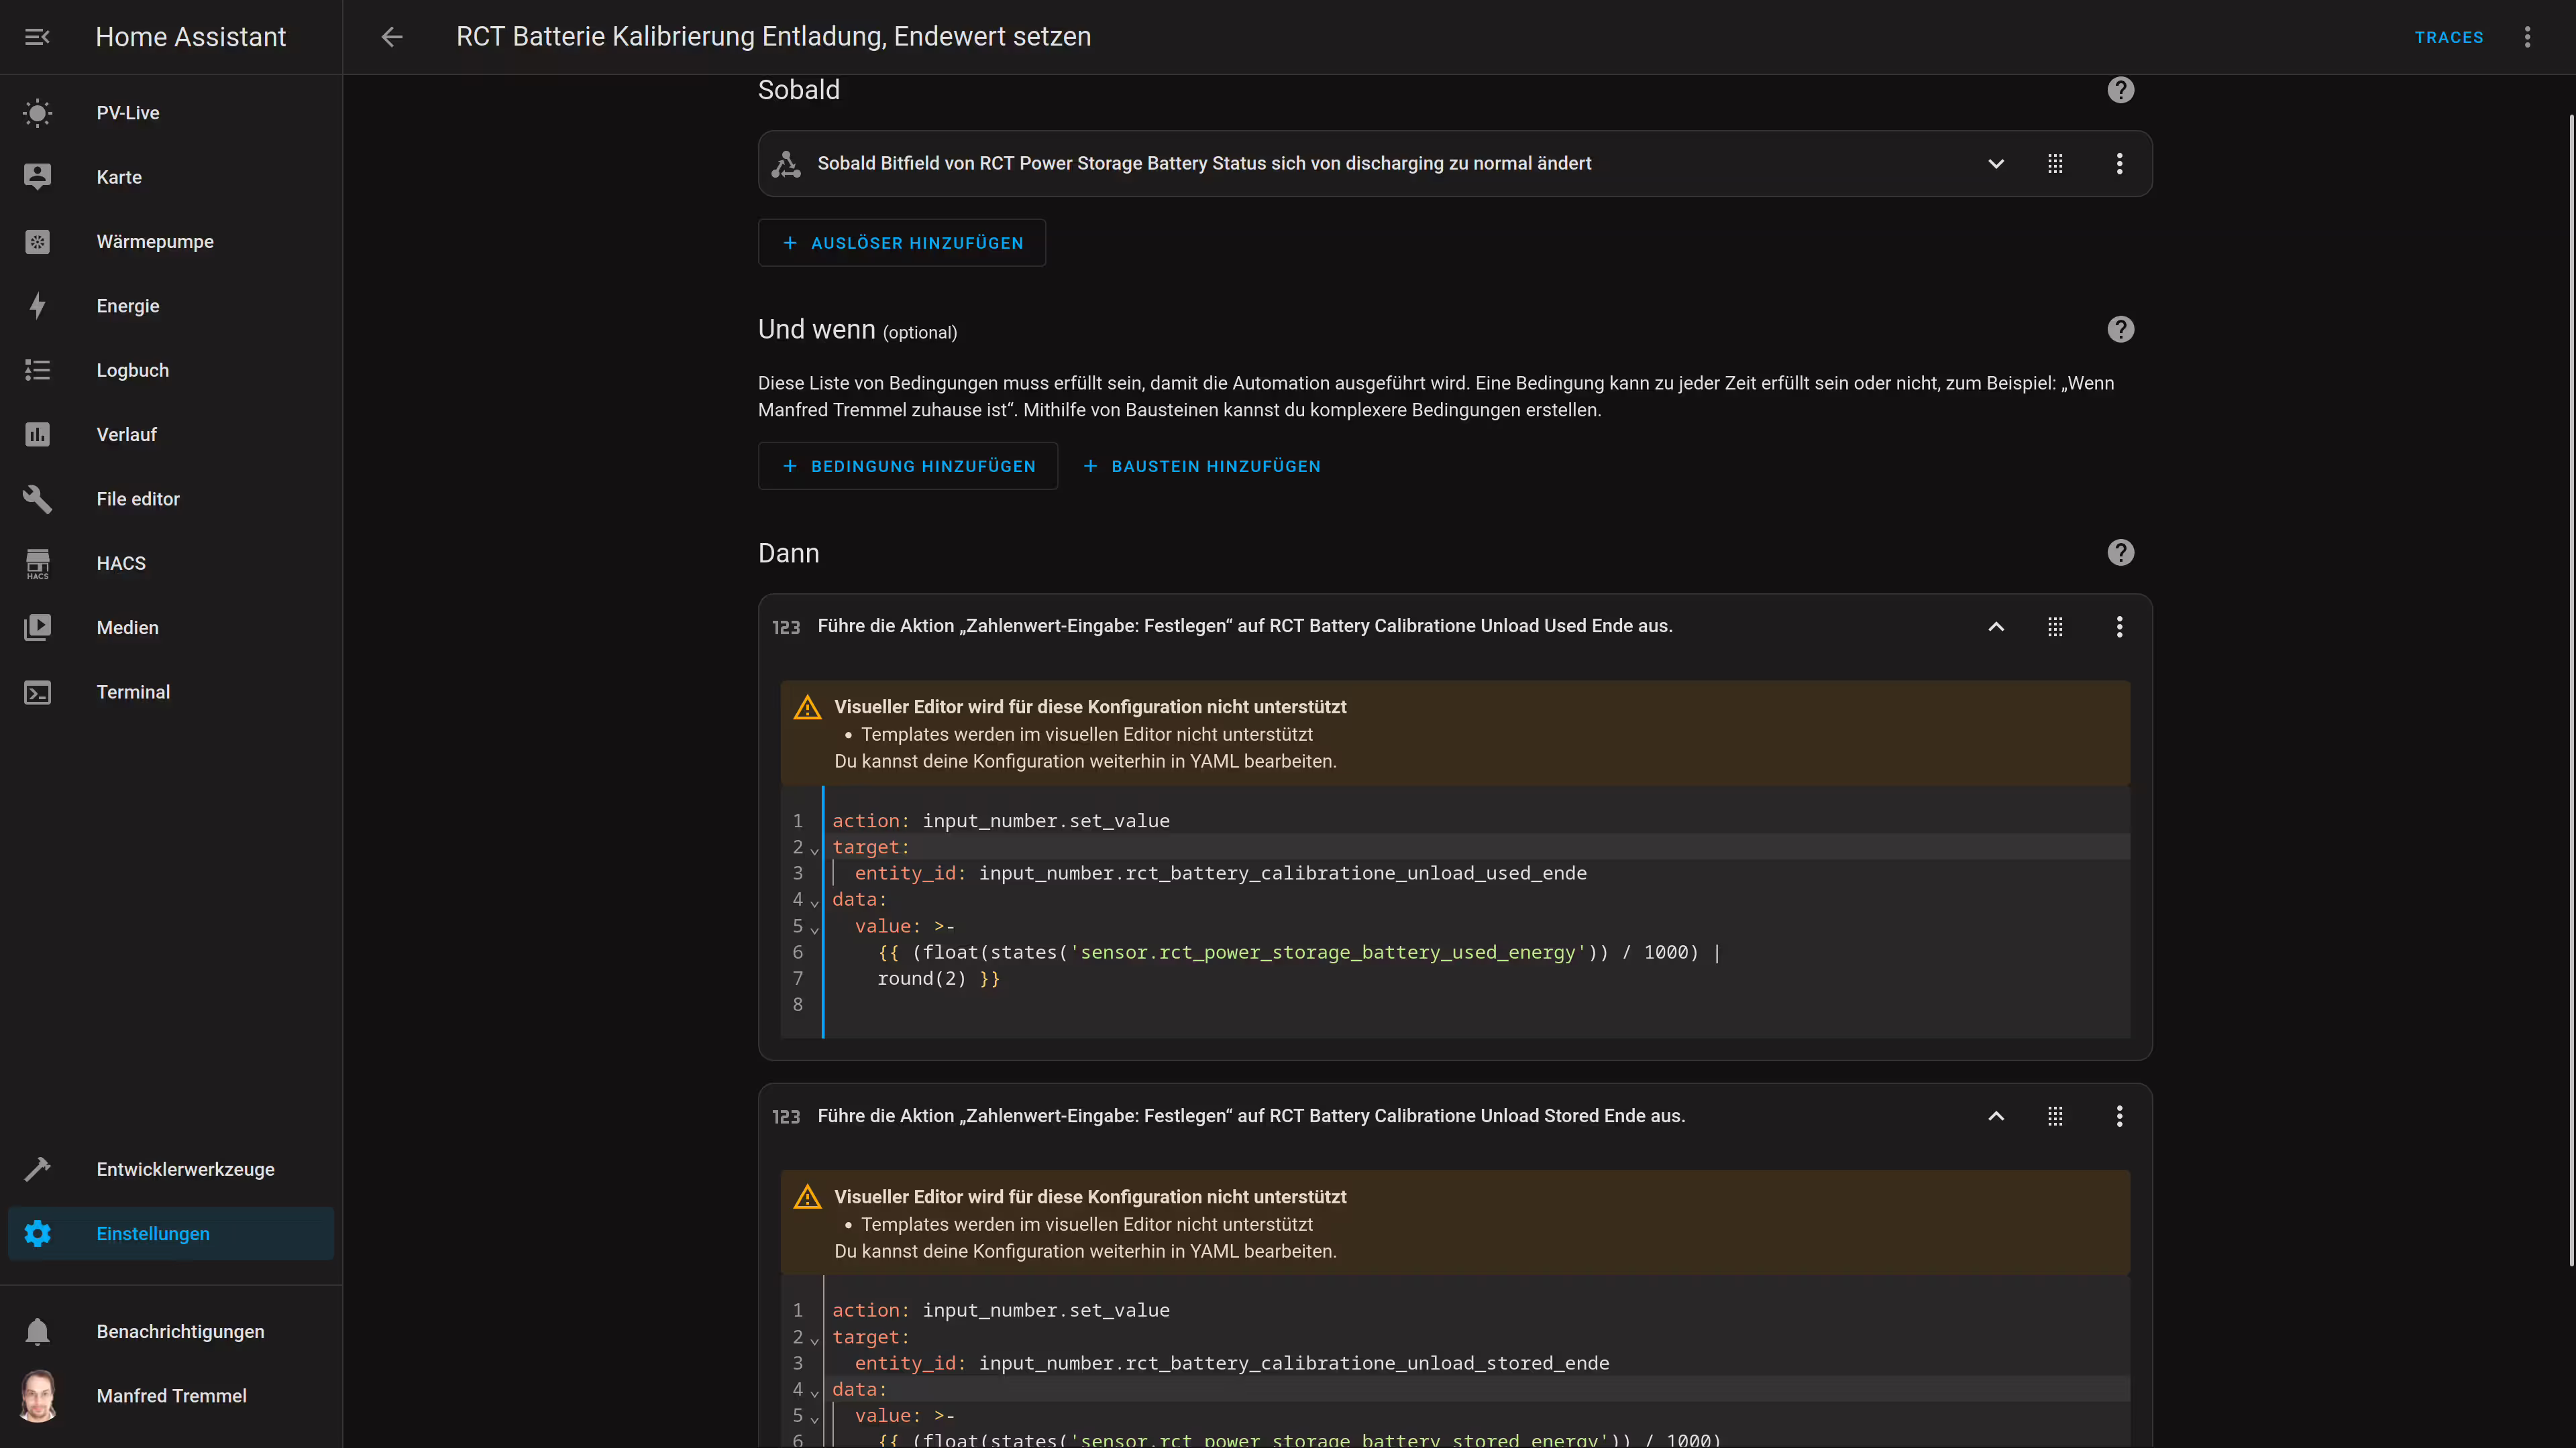This screenshot has height=1448, width=2576.
Task: Click the Sobald trigger's state icon
Action: pos(786,164)
